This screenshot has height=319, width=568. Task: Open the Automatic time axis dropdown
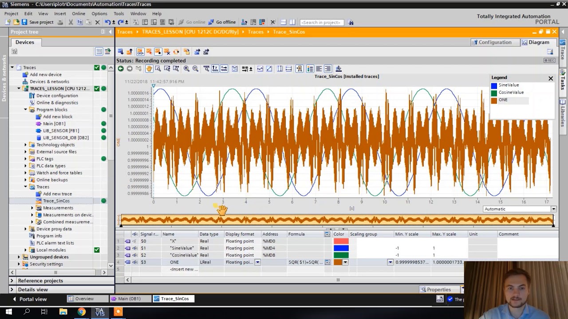553,209
